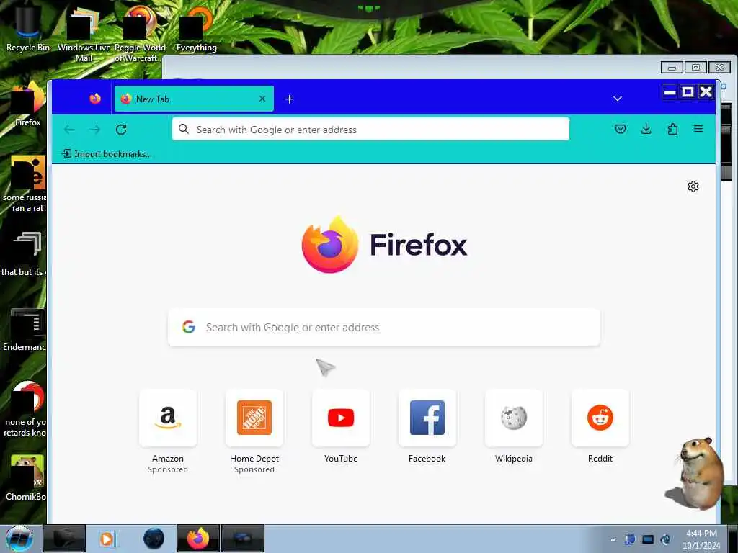Expand the List all tabs chevron
Viewport: 738px width, 553px height.
(618, 99)
